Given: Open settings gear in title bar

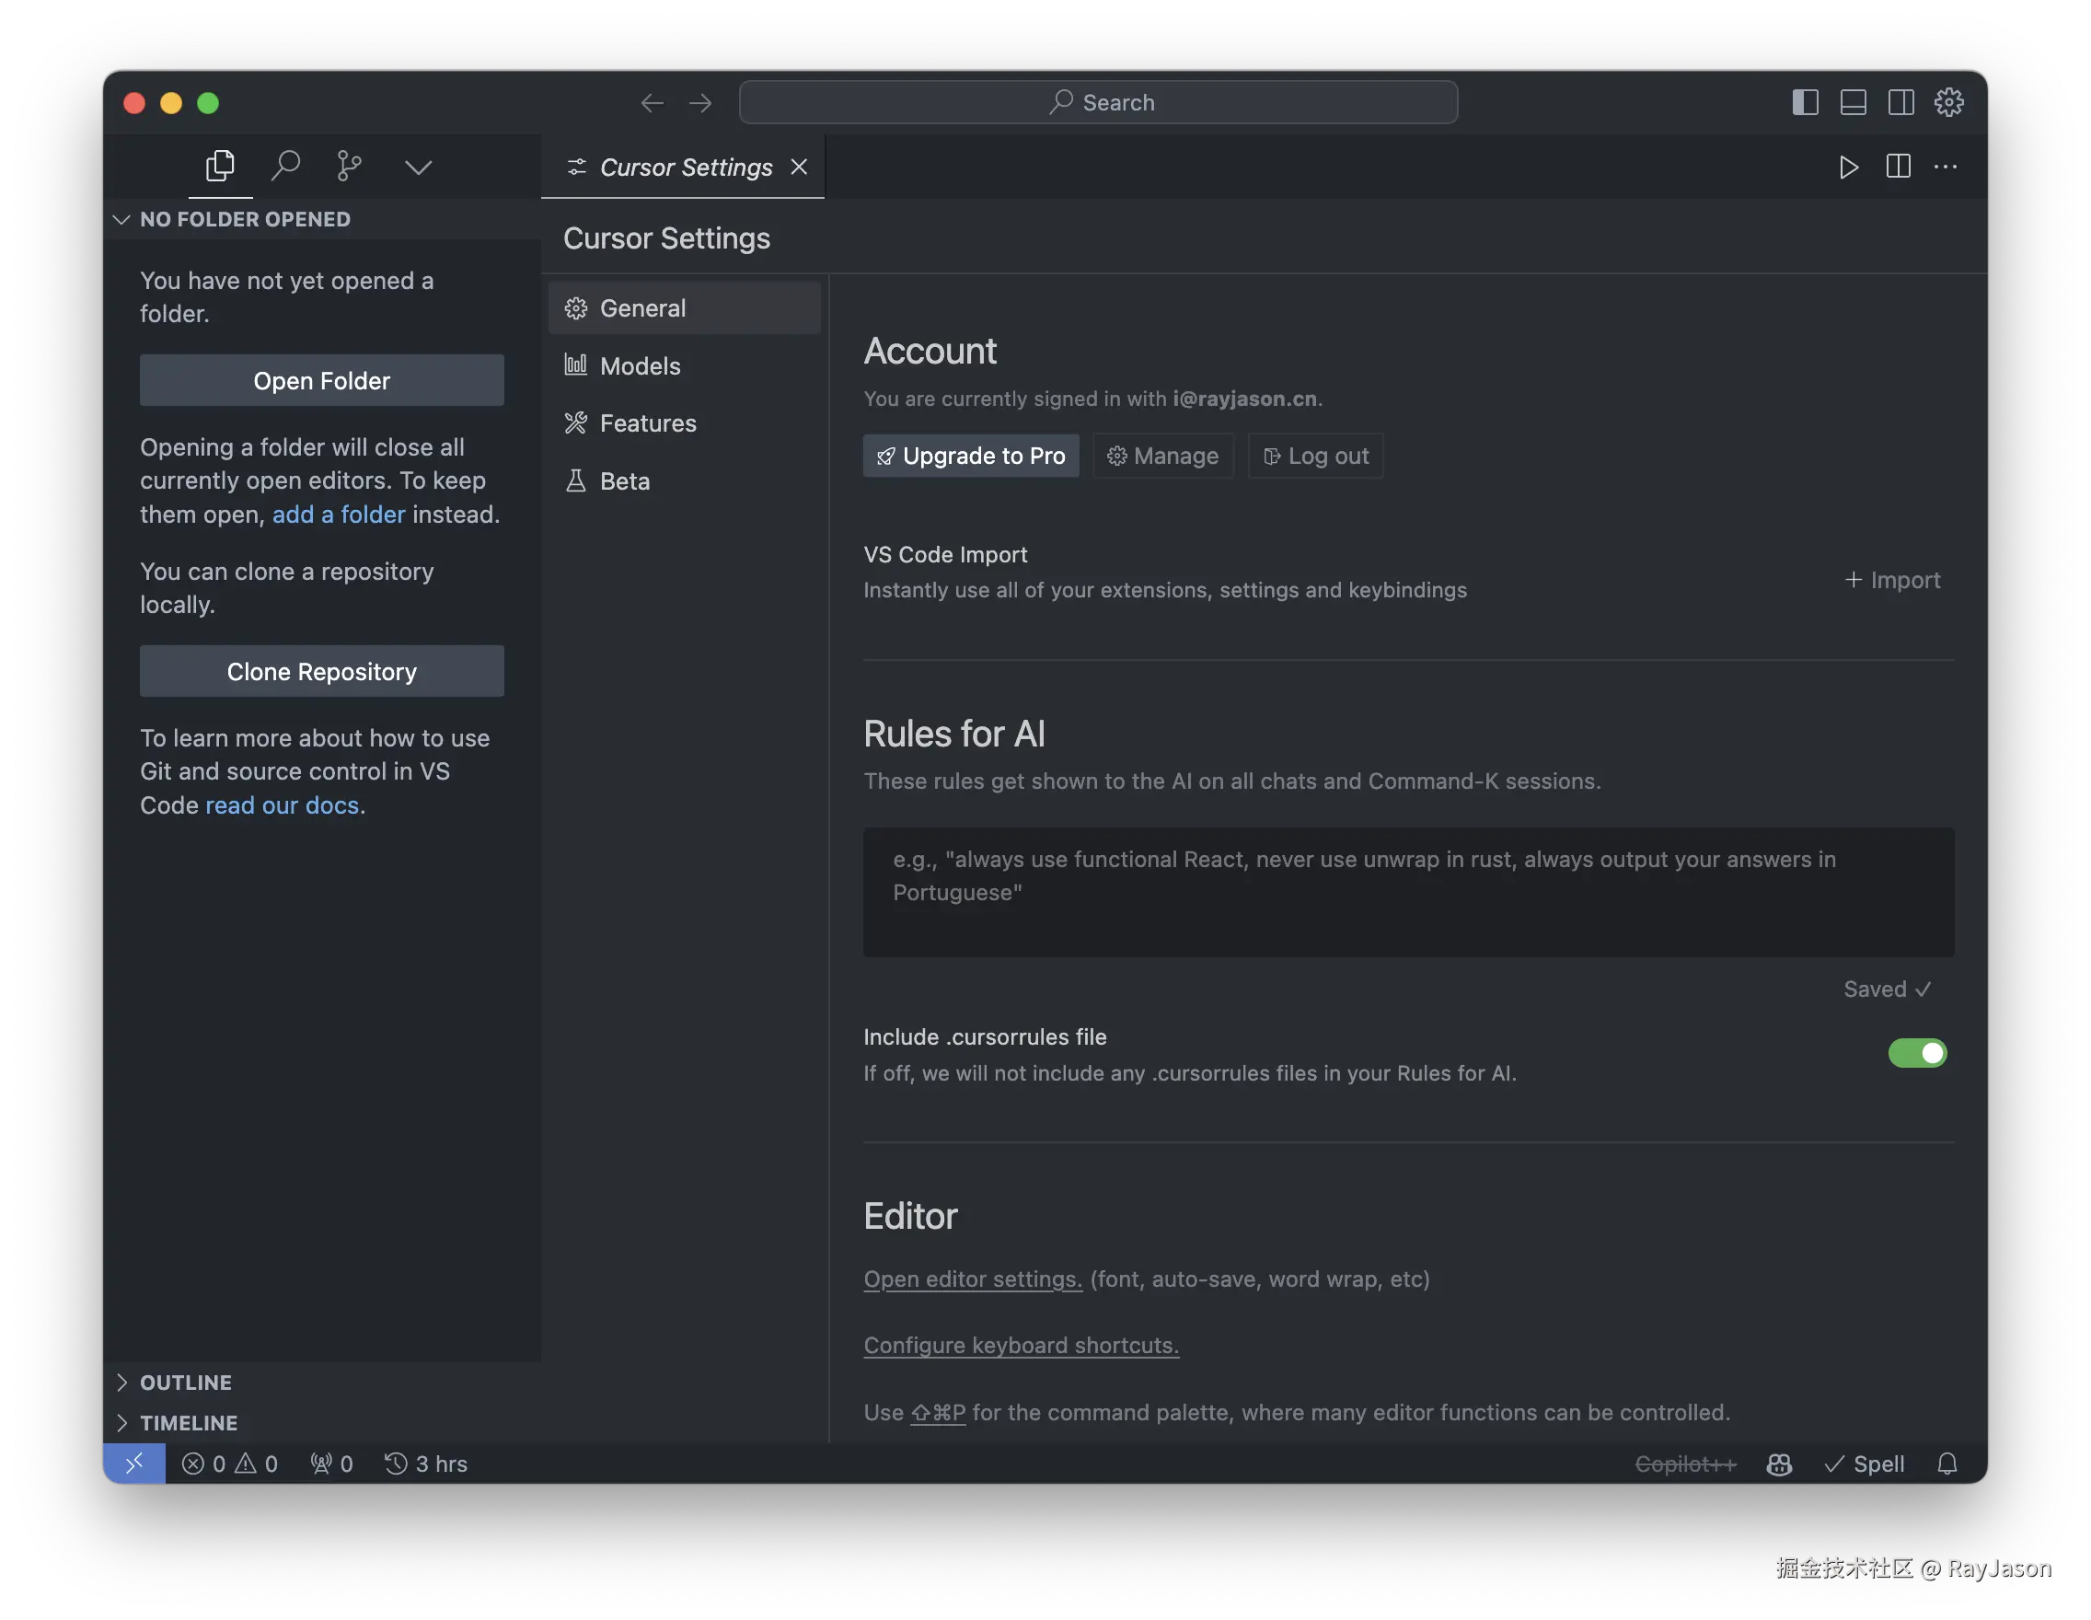Looking at the screenshot, I should point(1948,102).
